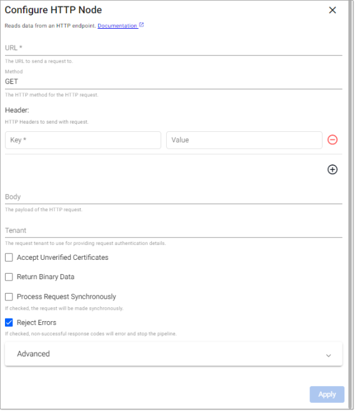Uncheck the Reject Errors checkbox

click(9, 322)
